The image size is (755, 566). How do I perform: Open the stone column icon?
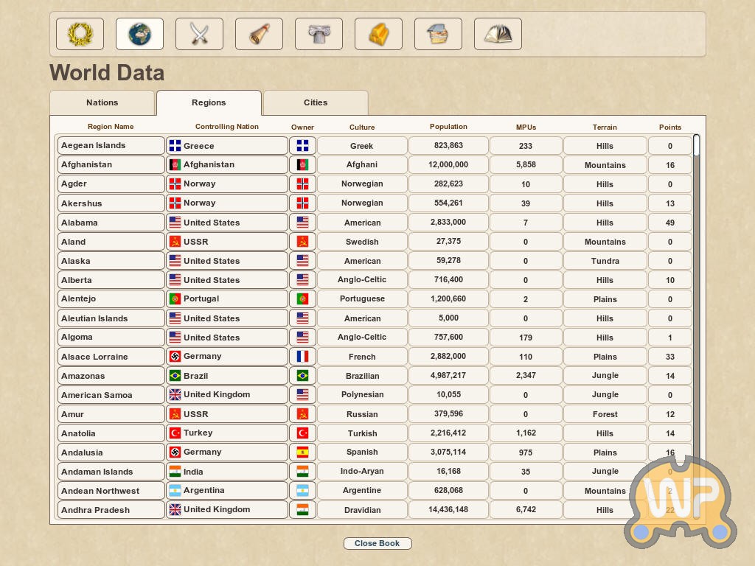pos(319,34)
